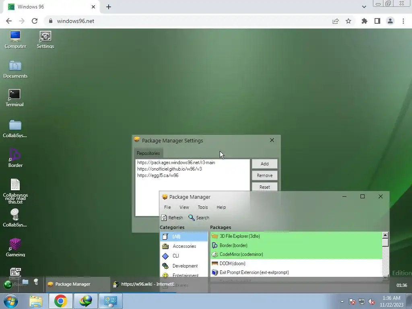Image resolution: width=412 pixels, height=309 pixels.
Task: Open the View menu in Package Manager
Action: (x=184, y=207)
